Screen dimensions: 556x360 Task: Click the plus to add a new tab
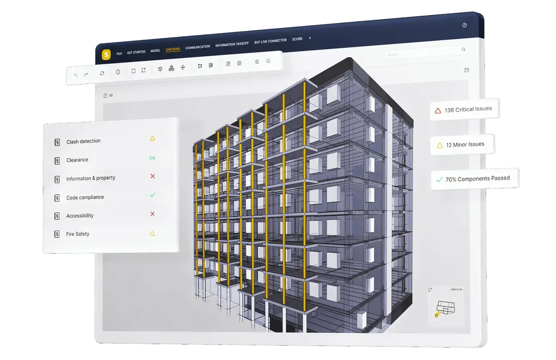click(310, 38)
